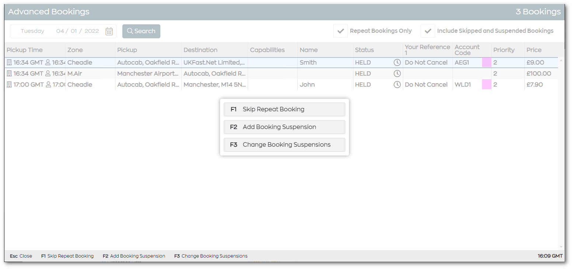Open the calendar icon in the date field
Viewport: 572px width, 269px height.
tap(109, 31)
